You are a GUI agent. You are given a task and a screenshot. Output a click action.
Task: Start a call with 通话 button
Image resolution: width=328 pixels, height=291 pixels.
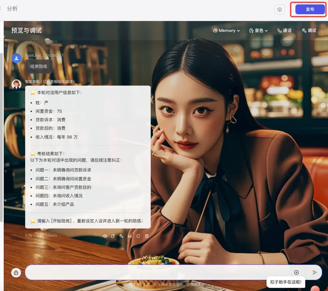coord(284,31)
